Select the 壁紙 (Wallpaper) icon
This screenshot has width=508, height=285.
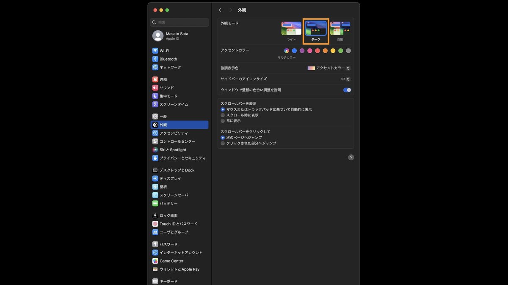(155, 186)
